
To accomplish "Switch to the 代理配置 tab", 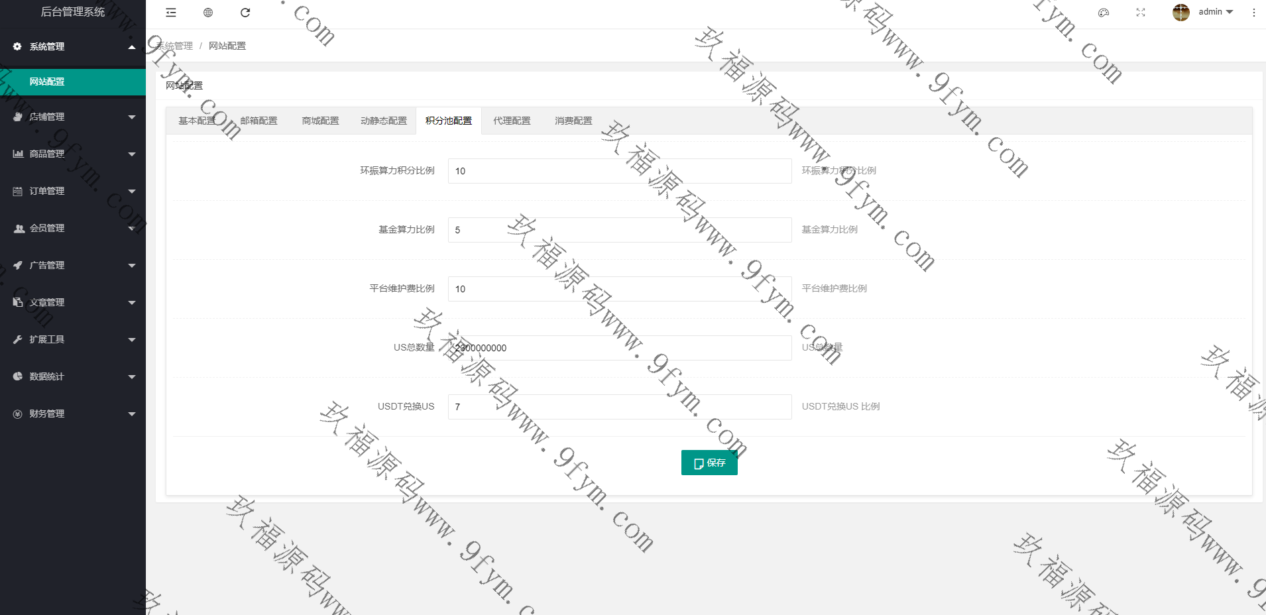I will pos(512,121).
